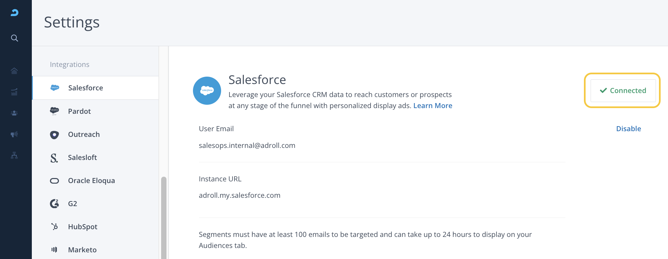This screenshot has width=668, height=259.
Task: Click the large Salesforce cloud logo
Action: click(x=207, y=91)
